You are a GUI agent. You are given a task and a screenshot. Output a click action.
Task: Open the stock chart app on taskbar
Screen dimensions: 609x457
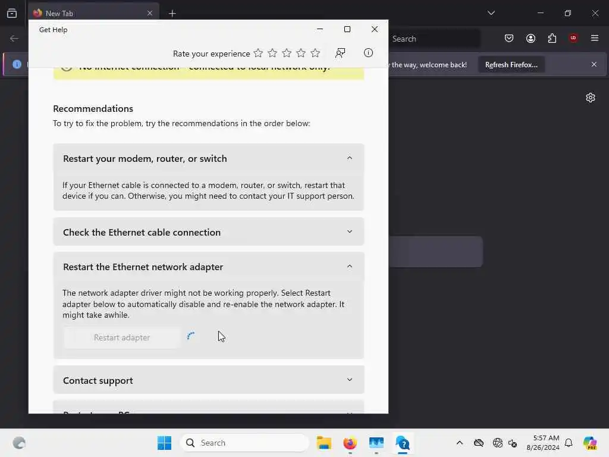click(x=376, y=443)
